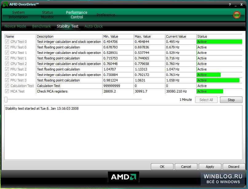Toggle the FPU Test 2 checkbox
The width and height of the screenshot is (248, 189).
point(7,69)
